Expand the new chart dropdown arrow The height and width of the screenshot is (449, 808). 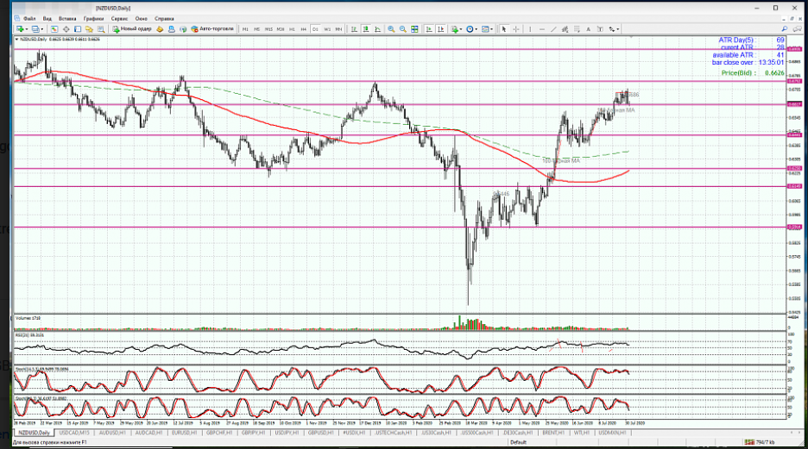pos(28,29)
